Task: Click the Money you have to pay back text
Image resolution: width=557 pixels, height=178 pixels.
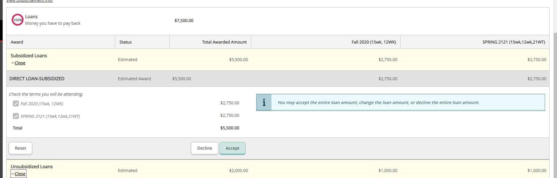Action: click(x=53, y=23)
